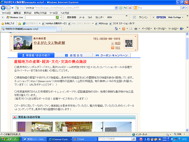Click the new tab button

pos(59,29)
